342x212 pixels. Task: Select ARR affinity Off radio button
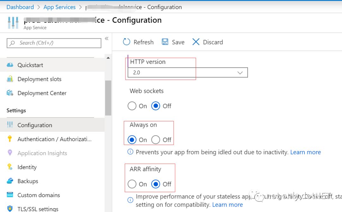tap(155, 184)
